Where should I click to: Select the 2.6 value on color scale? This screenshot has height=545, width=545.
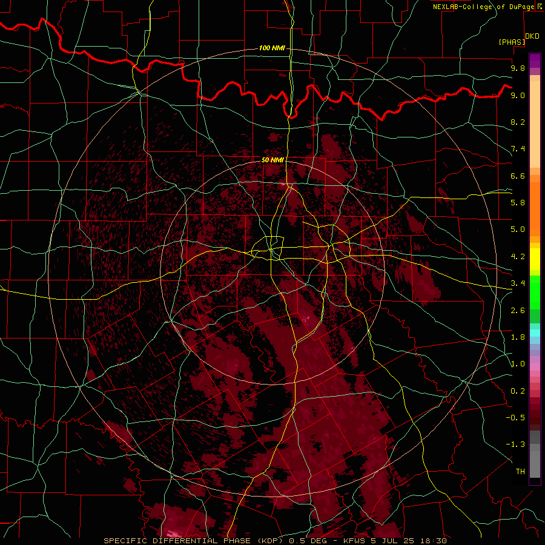(x=518, y=311)
